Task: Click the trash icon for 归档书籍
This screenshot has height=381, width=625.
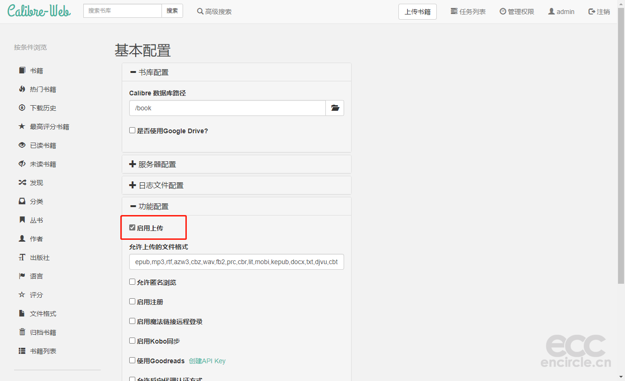Action: [x=22, y=332]
